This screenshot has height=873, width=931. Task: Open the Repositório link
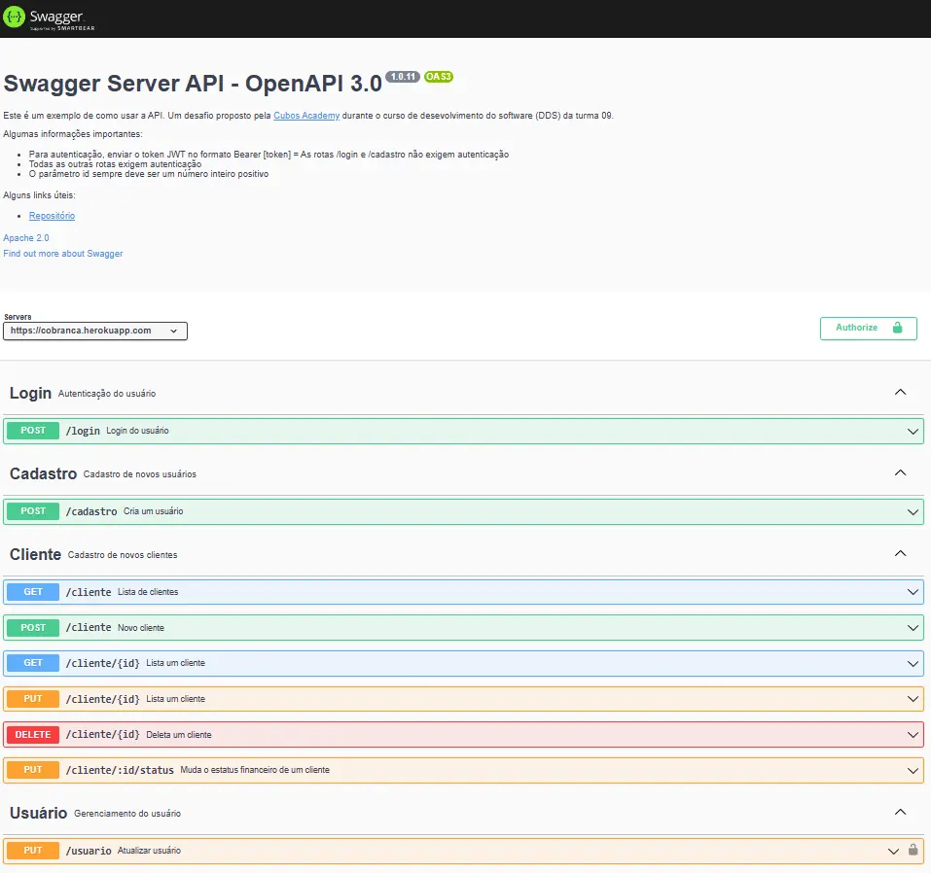[52, 216]
